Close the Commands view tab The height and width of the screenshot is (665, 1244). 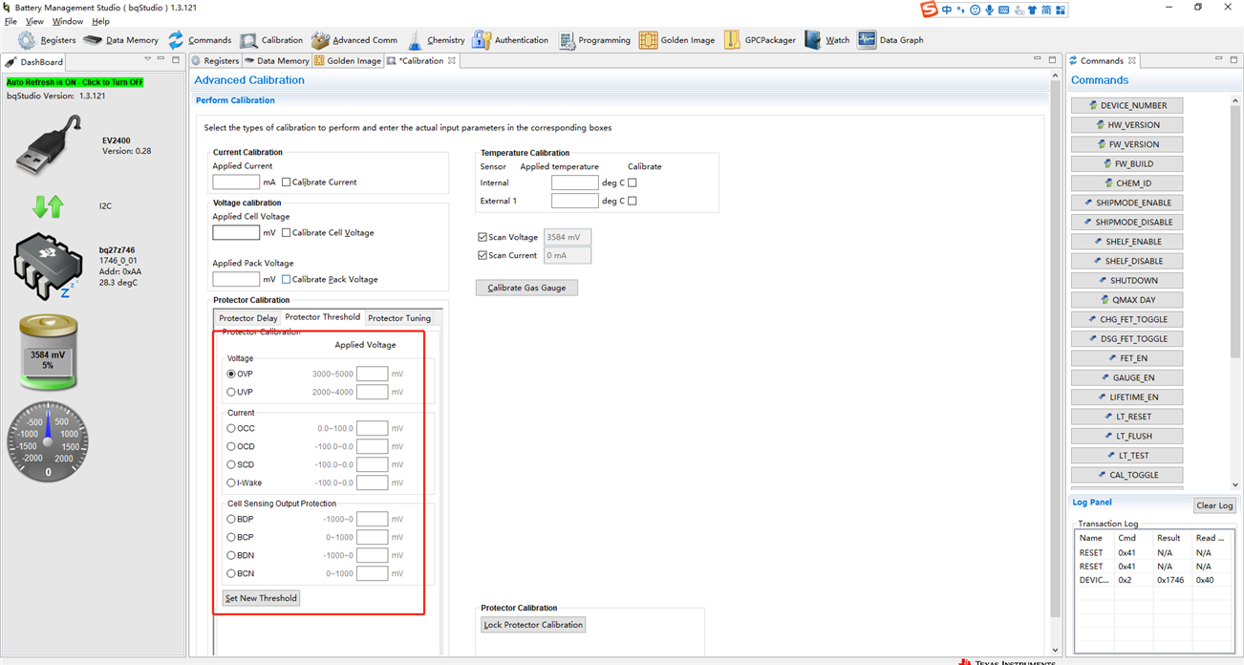(1132, 60)
